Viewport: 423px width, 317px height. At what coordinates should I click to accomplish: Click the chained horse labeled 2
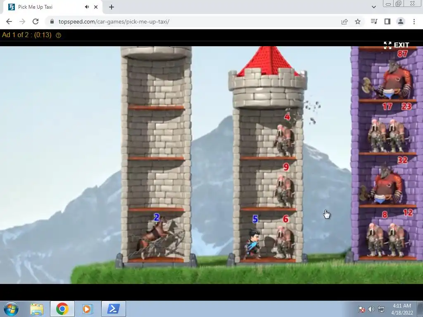(154, 239)
